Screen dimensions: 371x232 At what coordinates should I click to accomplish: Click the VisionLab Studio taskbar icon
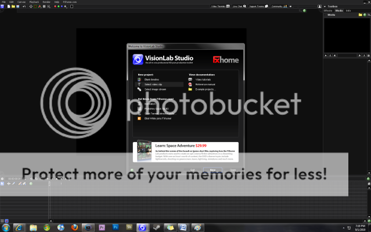pyautogui.click(x=142, y=228)
